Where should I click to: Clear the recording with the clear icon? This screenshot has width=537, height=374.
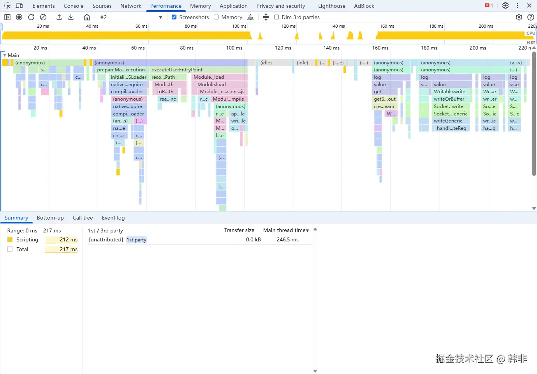[43, 17]
